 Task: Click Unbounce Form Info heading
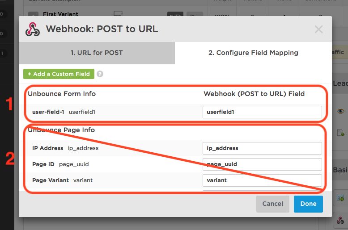[62, 94]
